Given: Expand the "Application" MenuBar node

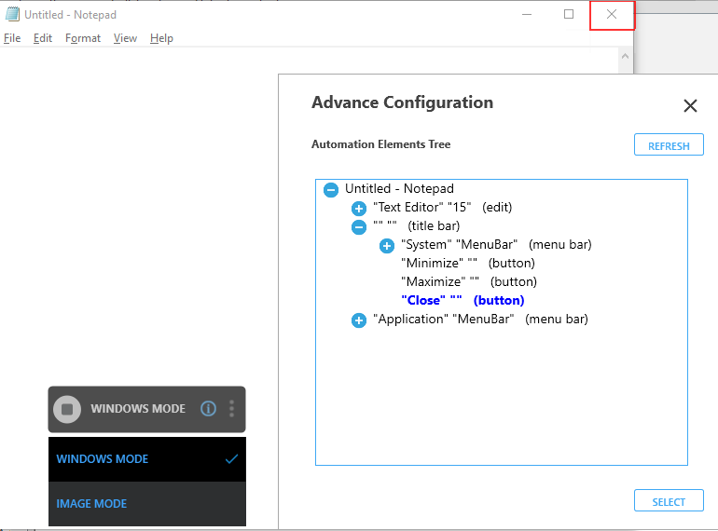Looking at the screenshot, I should tap(358, 320).
